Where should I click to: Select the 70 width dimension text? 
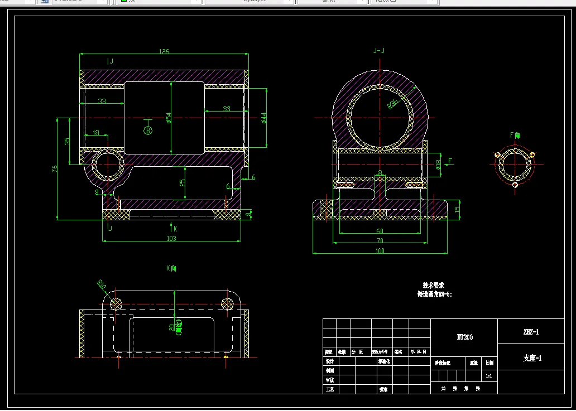click(380, 240)
